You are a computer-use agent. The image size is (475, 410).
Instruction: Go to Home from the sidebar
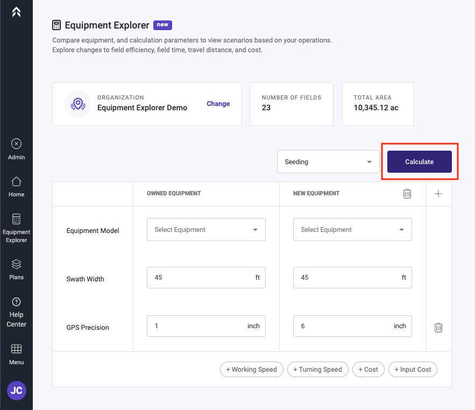[16, 187]
